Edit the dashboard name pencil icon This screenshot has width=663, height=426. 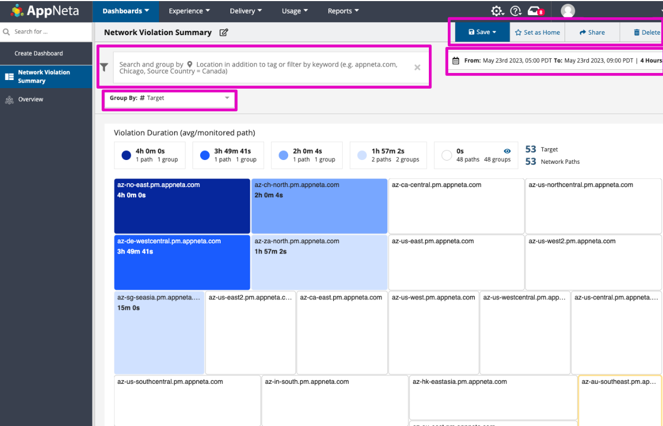[x=224, y=32]
